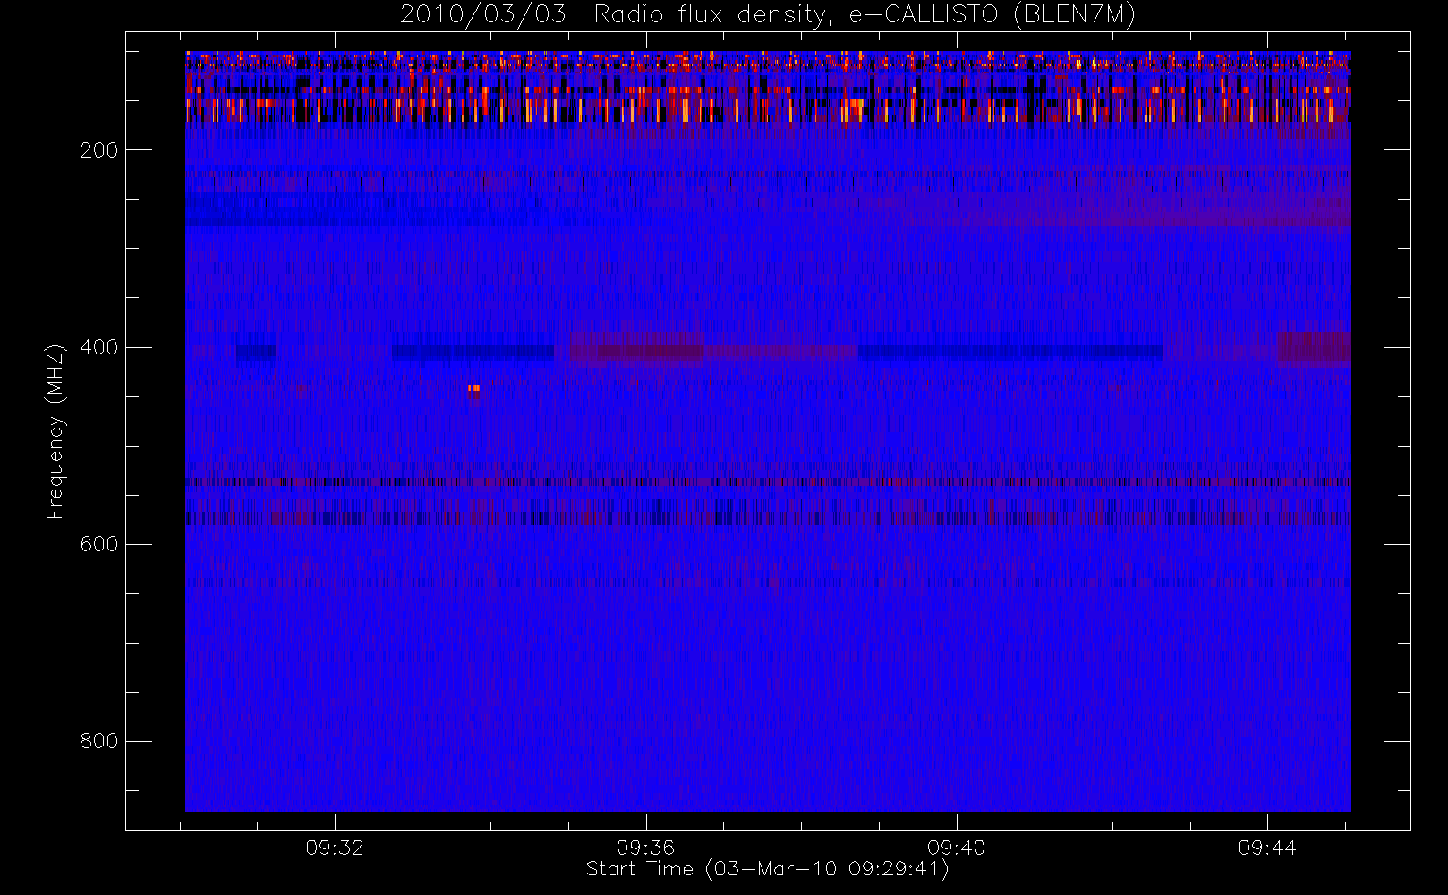Click the 09:40 time axis label
Image resolution: width=1448 pixels, height=895 pixels.
pyautogui.click(x=956, y=848)
